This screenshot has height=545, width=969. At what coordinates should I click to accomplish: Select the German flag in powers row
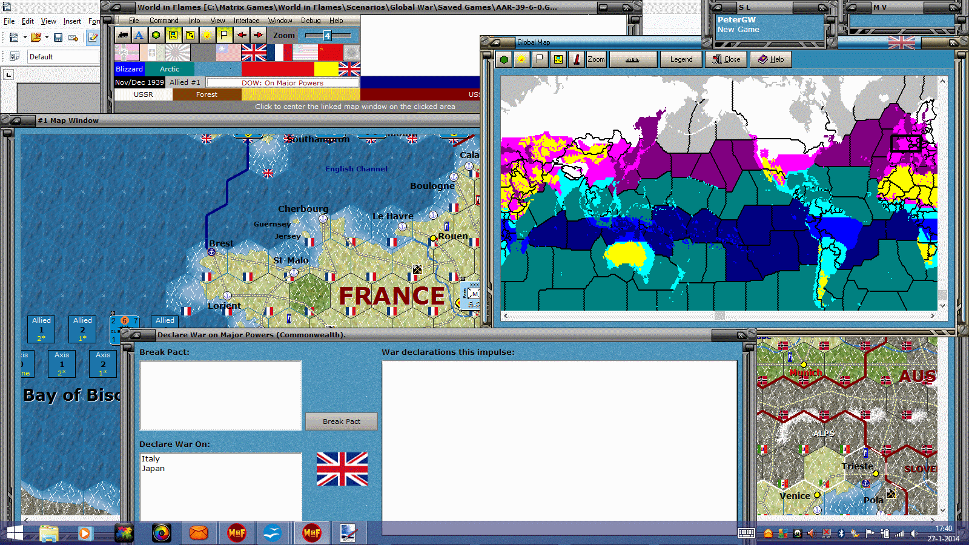[x=127, y=53]
